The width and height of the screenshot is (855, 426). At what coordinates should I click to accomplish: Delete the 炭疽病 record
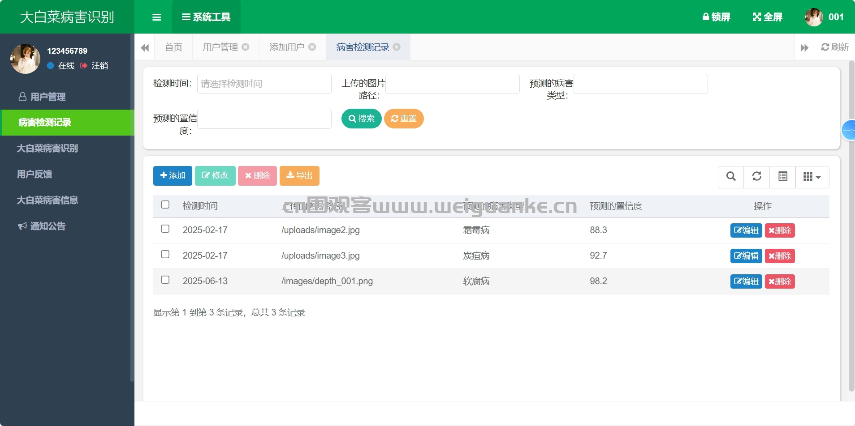(780, 256)
